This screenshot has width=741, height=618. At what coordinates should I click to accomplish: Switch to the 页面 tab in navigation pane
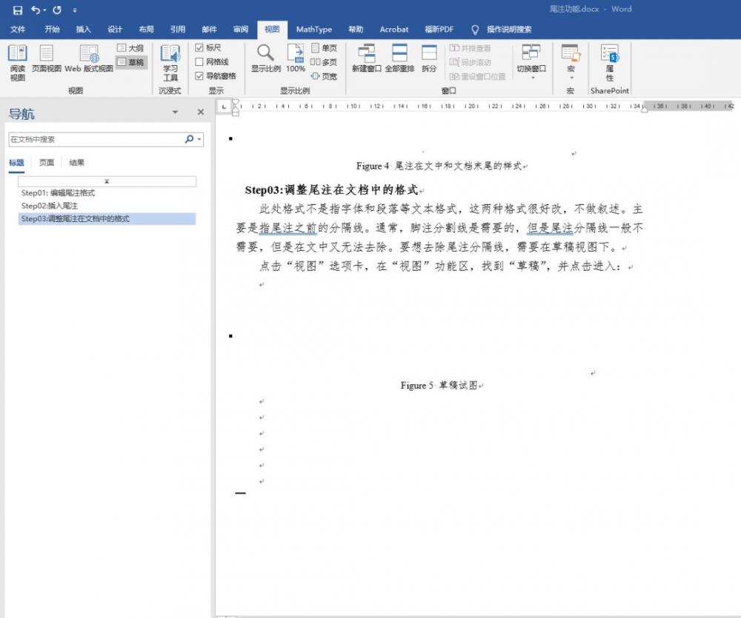tap(46, 163)
